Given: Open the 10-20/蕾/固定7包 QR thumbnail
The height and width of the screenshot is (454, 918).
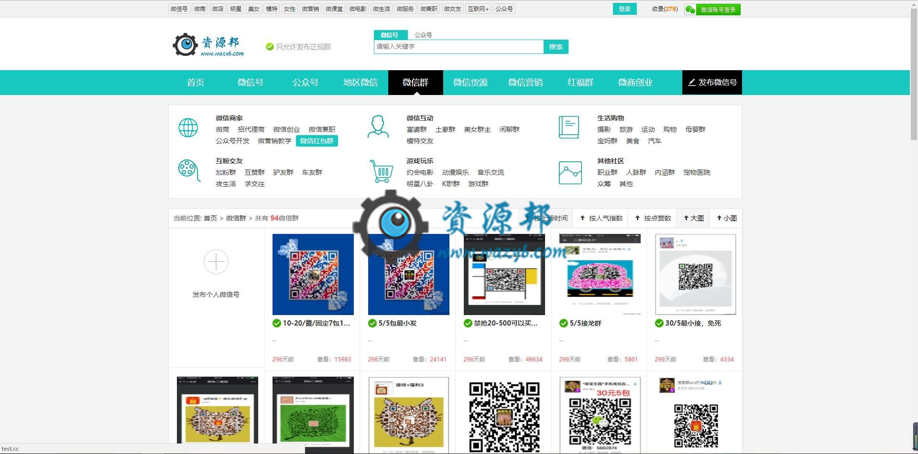Looking at the screenshot, I should coord(313,275).
